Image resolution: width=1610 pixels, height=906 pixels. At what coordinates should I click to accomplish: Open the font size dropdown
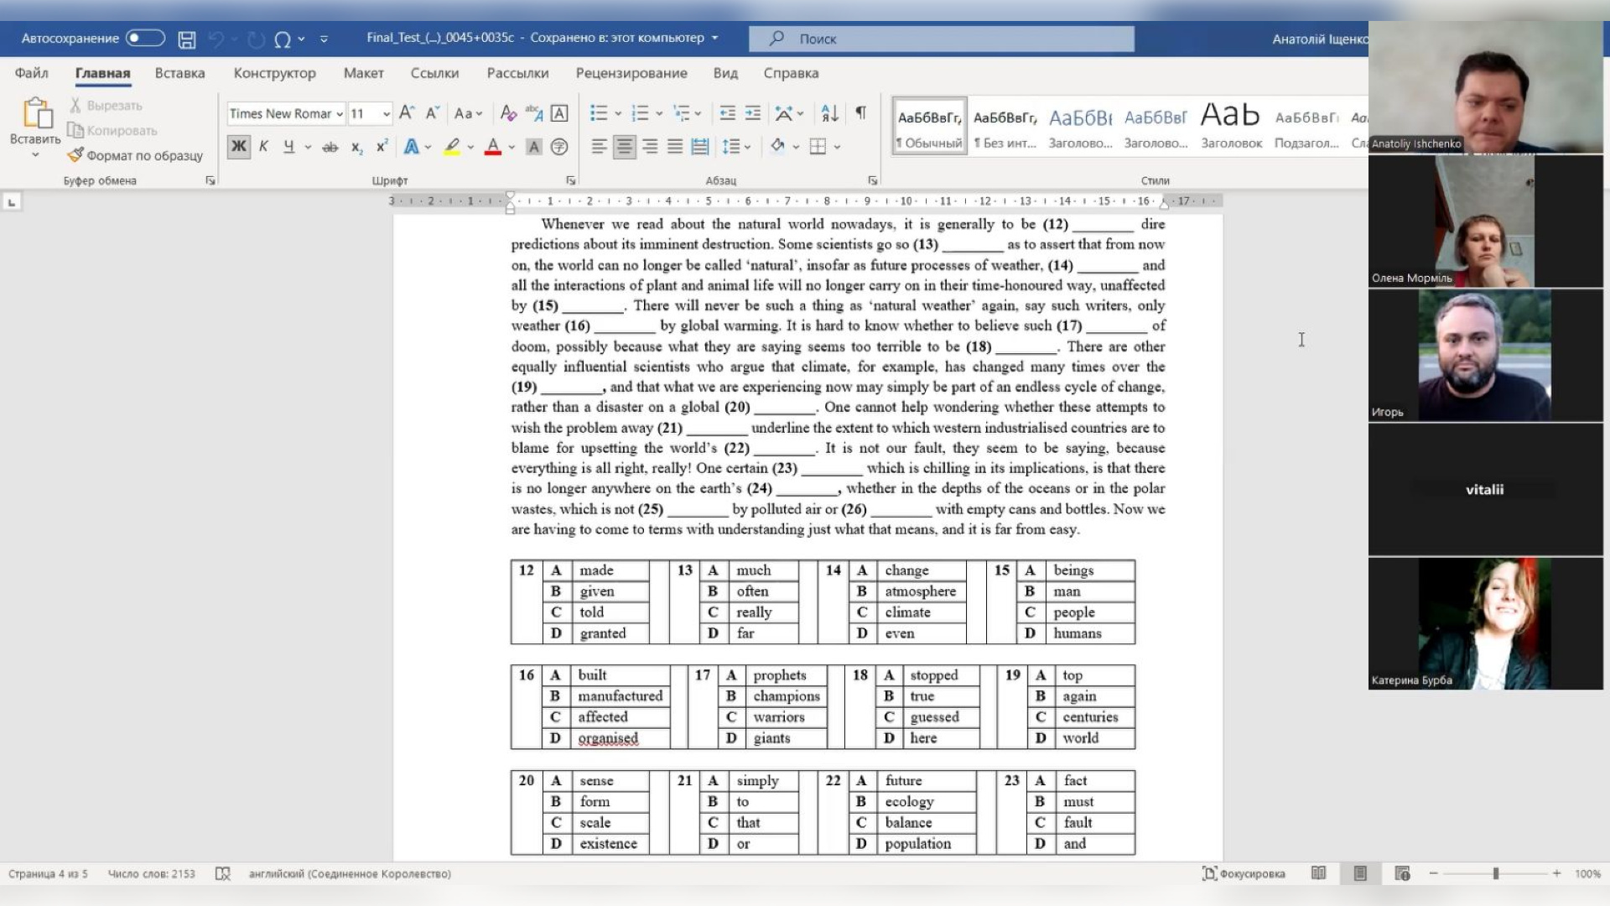(386, 113)
